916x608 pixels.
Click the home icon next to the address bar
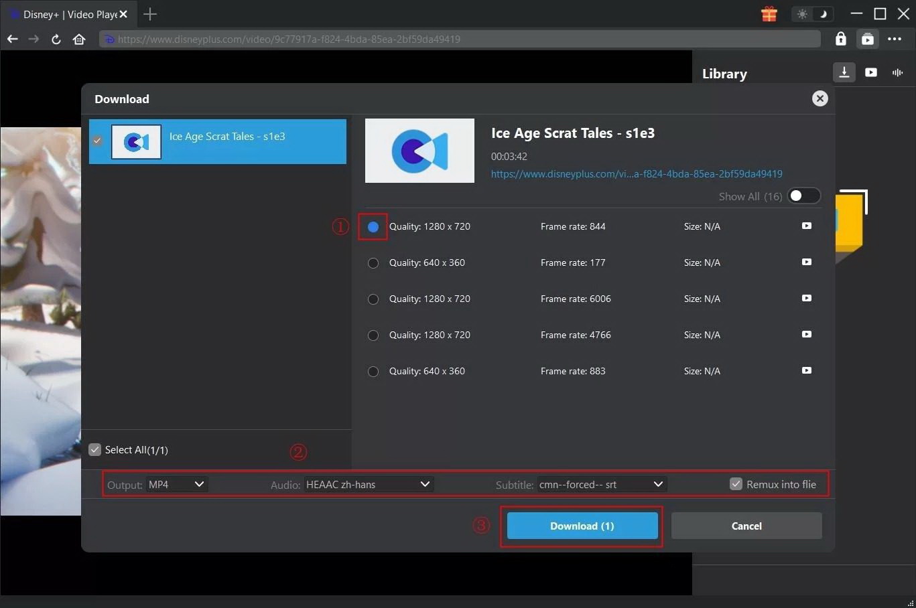[x=78, y=39]
